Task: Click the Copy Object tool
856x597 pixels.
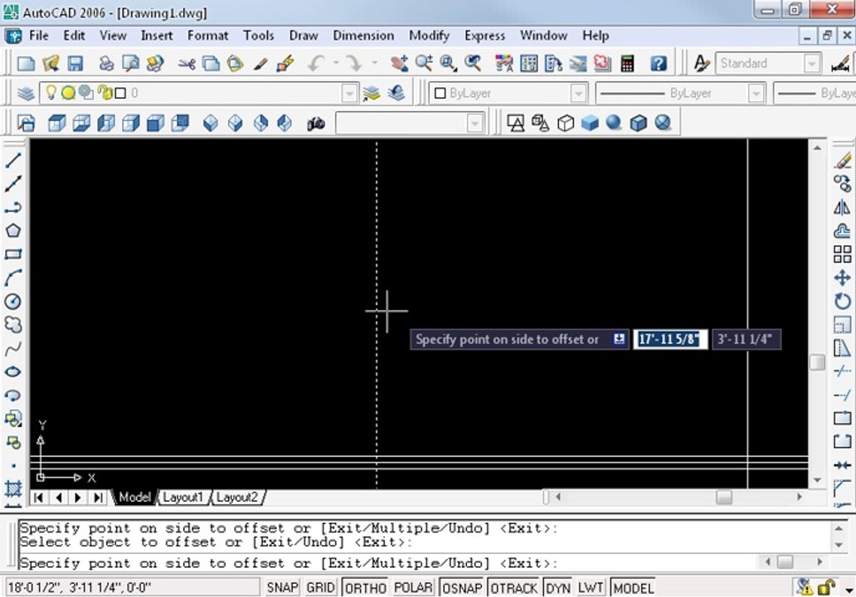Action: pyautogui.click(x=843, y=184)
